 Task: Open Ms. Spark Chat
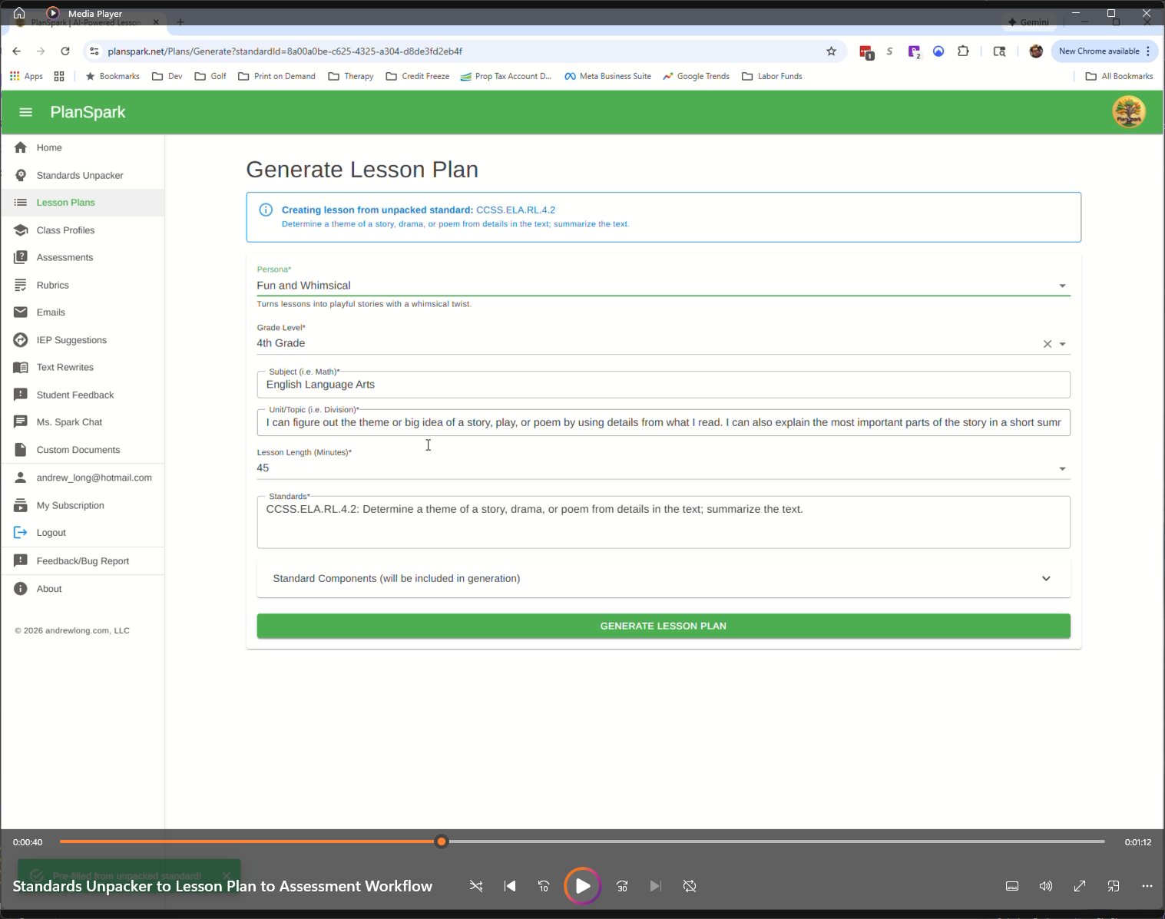click(70, 421)
